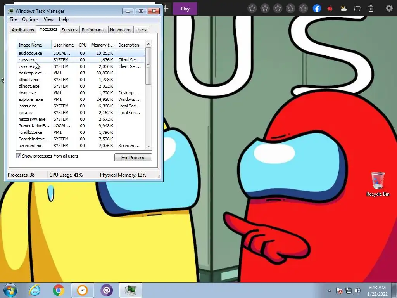397x298 pixels.
Task: Click the End Process button
Action: click(133, 158)
